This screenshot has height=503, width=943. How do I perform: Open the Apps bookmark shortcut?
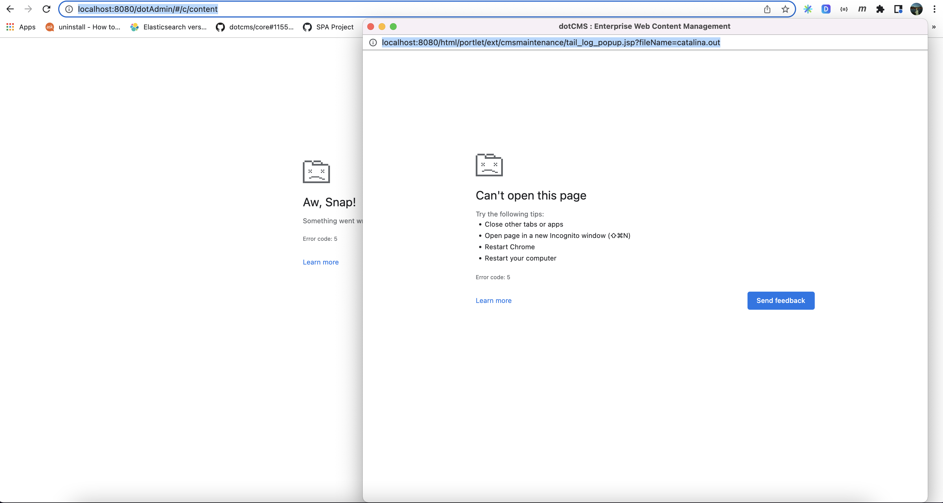tap(21, 27)
